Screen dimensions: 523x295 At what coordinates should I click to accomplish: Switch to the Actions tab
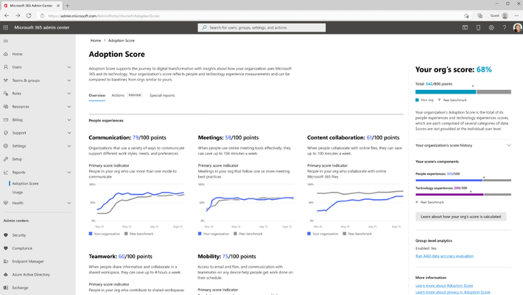point(118,96)
